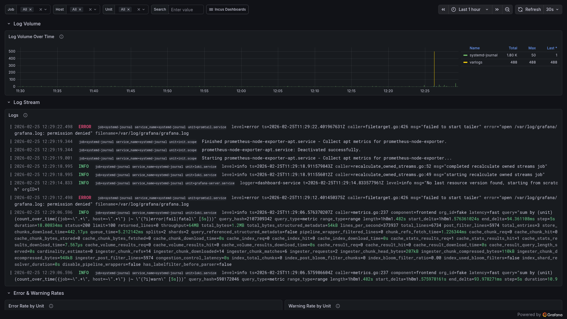Click 12:29:19.001 timestamp in logs

click(x=43, y=158)
